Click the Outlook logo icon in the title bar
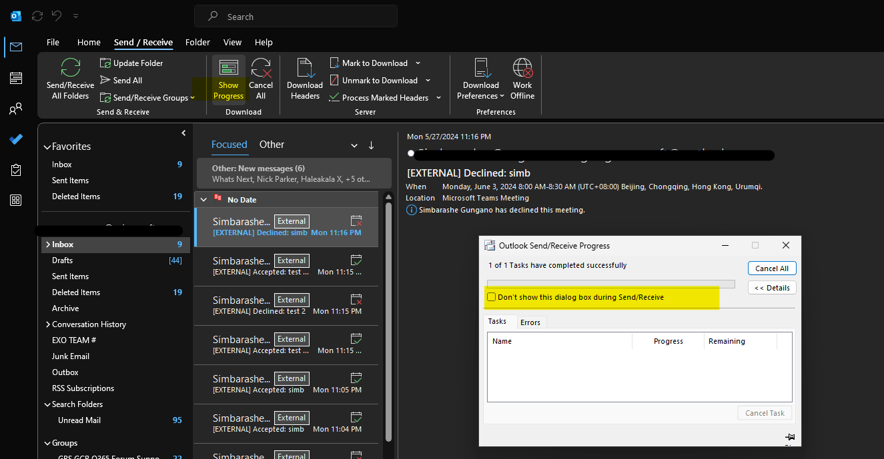This screenshot has width=884, height=459. [x=16, y=16]
